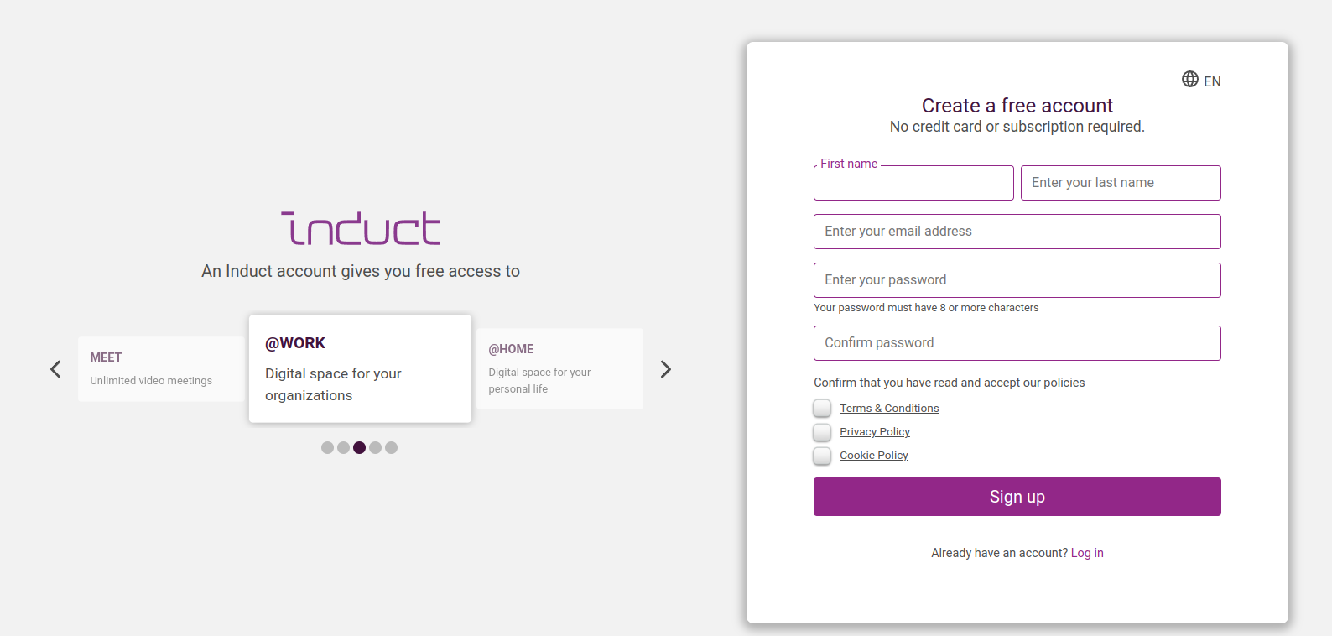This screenshot has height=636, width=1332.
Task: Go to previous carousel slide arrow
Action: (55, 369)
